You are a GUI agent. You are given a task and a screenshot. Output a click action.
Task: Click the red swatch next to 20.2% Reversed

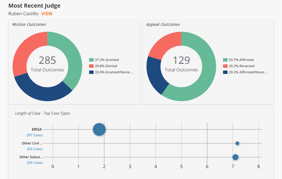(225, 66)
